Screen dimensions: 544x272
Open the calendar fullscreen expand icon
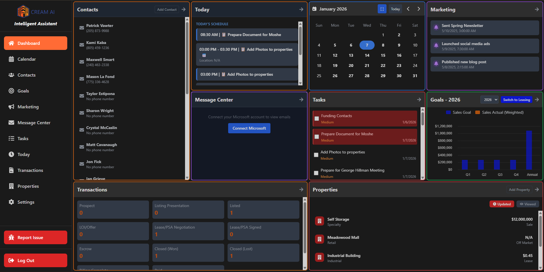pyautogui.click(x=382, y=9)
